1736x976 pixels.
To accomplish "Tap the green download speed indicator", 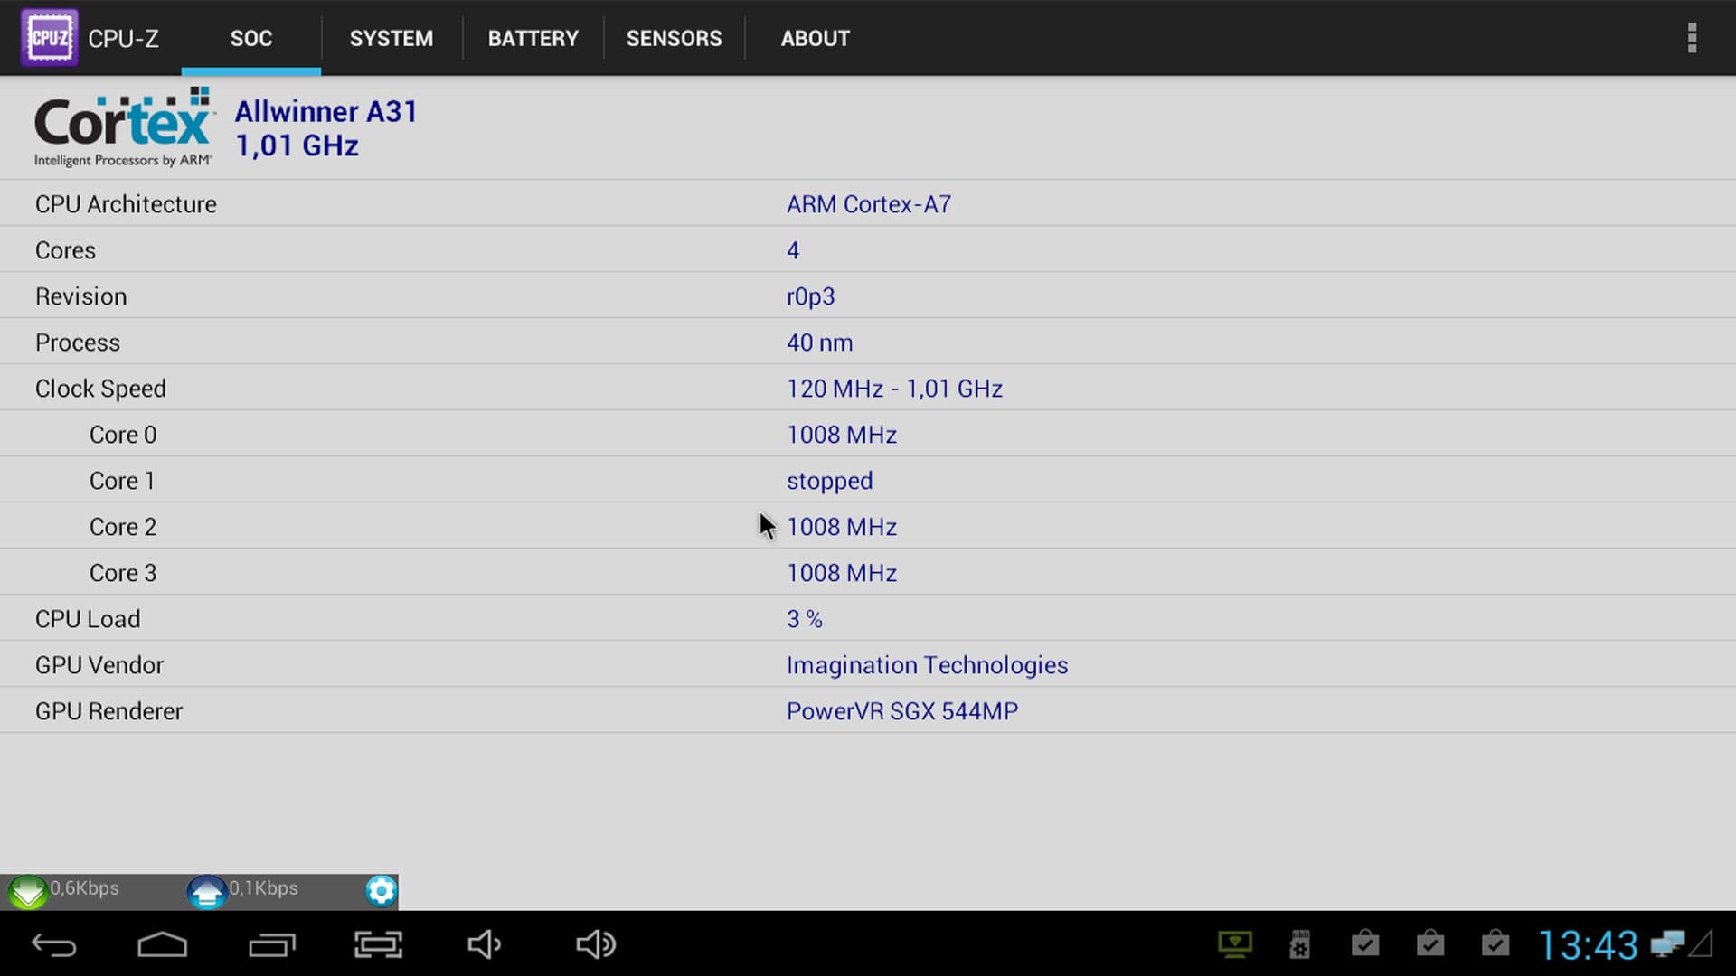I will click(x=27, y=892).
